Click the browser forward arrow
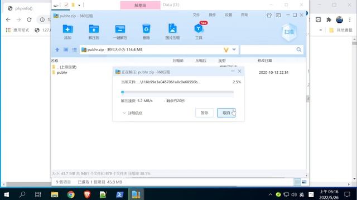 pyautogui.click(x=18, y=20)
